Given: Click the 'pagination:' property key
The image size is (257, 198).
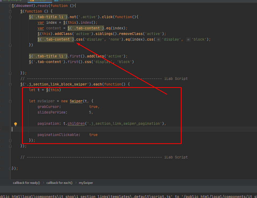Looking at the screenshot, I should pyautogui.click(x=49, y=123).
